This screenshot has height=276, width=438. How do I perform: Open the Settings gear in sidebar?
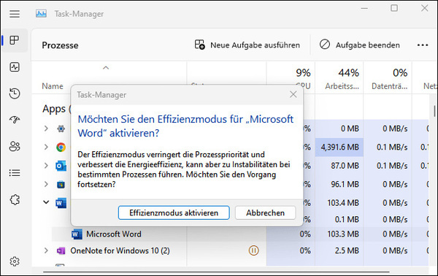[15, 261]
